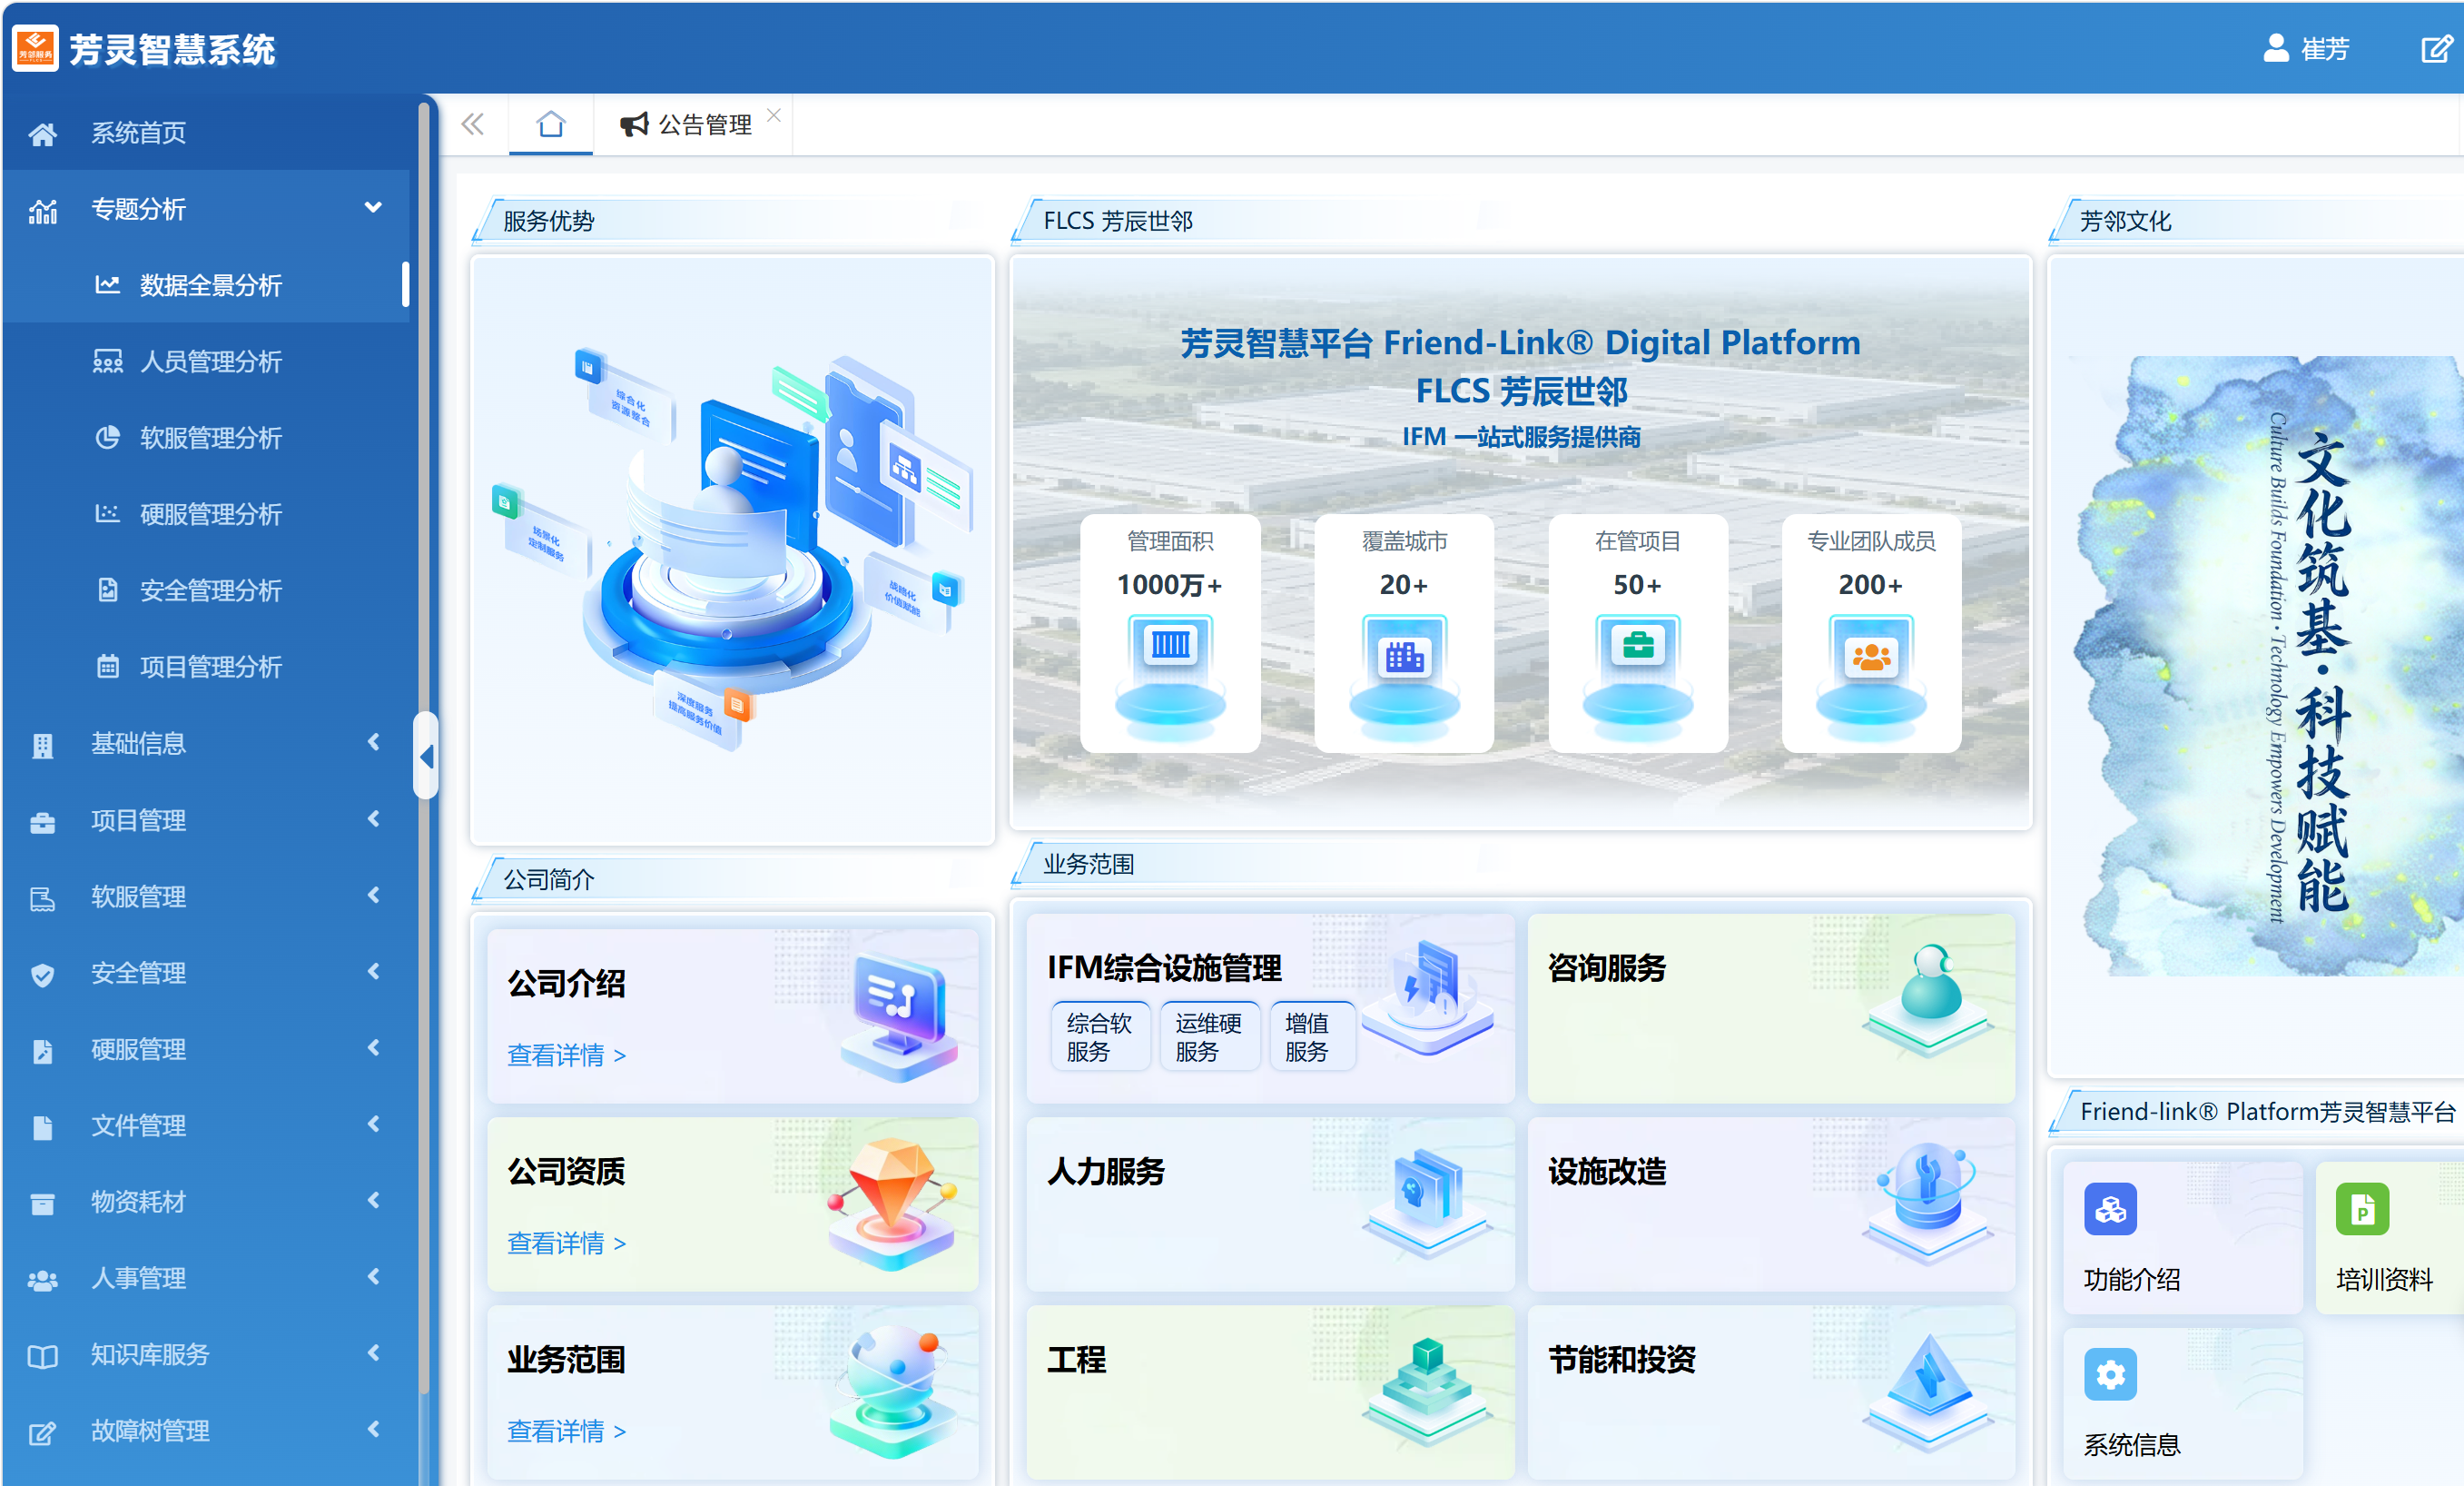Click the 专题分析 chart icon

pyautogui.click(x=42, y=211)
